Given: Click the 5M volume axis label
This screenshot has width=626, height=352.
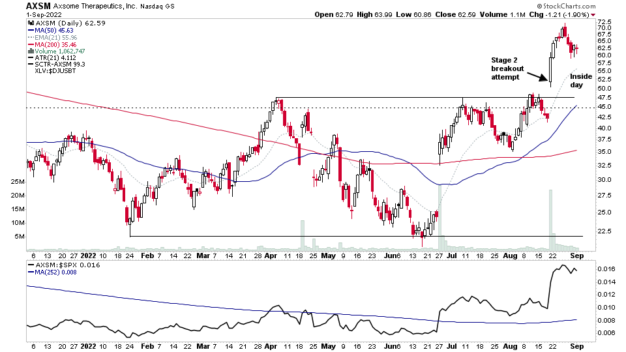Looking at the screenshot, I should [x=20, y=236].
